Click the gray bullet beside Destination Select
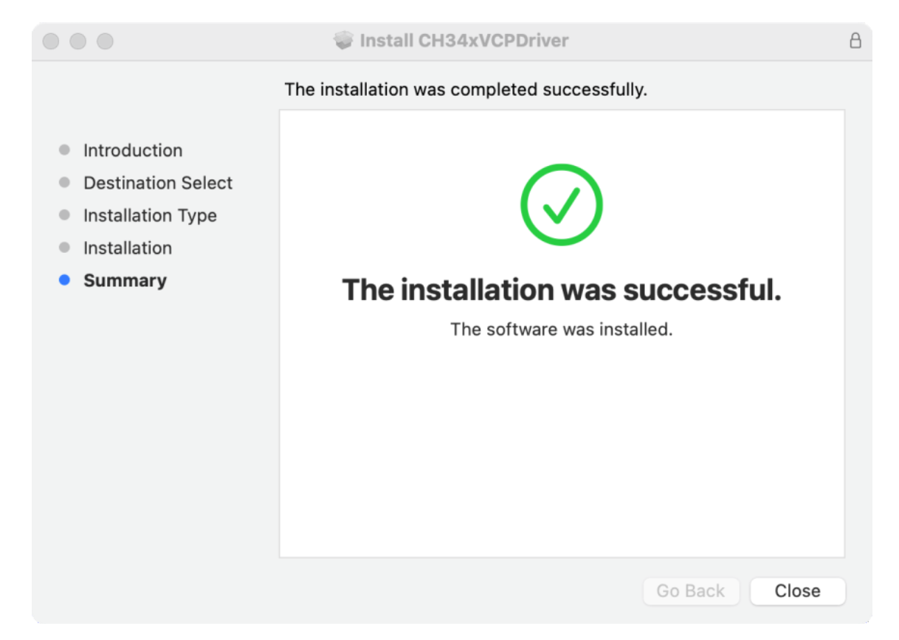Screen dimensions: 899x640 pyautogui.click(x=64, y=183)
